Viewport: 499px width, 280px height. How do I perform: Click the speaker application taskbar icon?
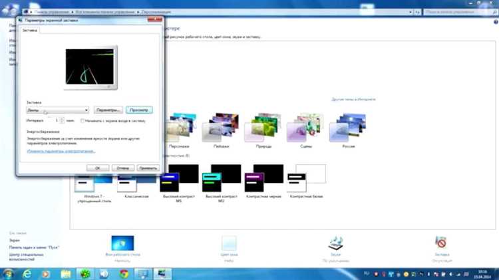(x=104, y=274)
